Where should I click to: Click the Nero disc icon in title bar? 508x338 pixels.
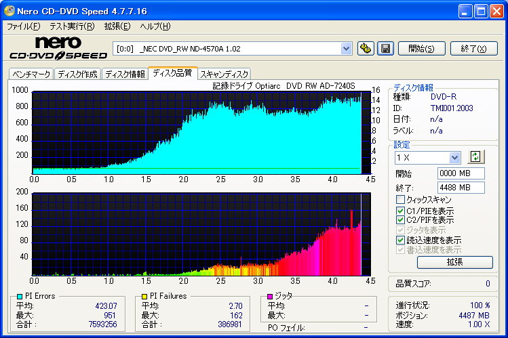(x=9, y=11)
